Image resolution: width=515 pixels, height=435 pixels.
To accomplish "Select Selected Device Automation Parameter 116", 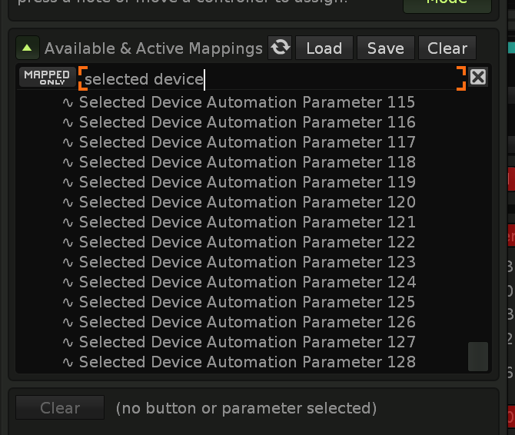I will (246, 122).
